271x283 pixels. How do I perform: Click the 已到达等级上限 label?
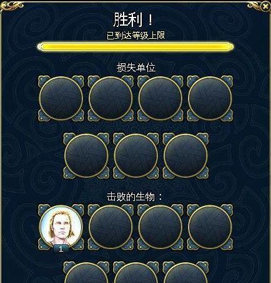click(x=135, y=36)
